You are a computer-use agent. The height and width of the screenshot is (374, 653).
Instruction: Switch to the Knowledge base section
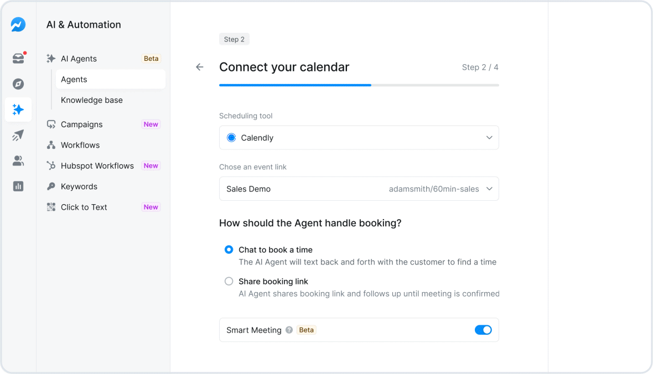[91, 100]
